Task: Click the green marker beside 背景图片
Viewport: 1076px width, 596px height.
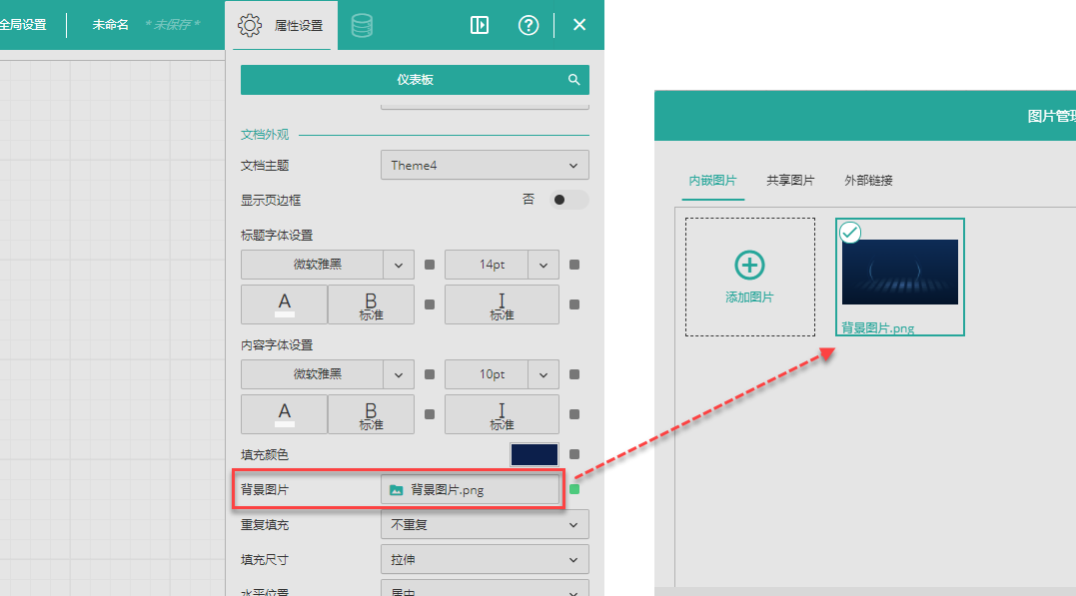Action: 574,489
